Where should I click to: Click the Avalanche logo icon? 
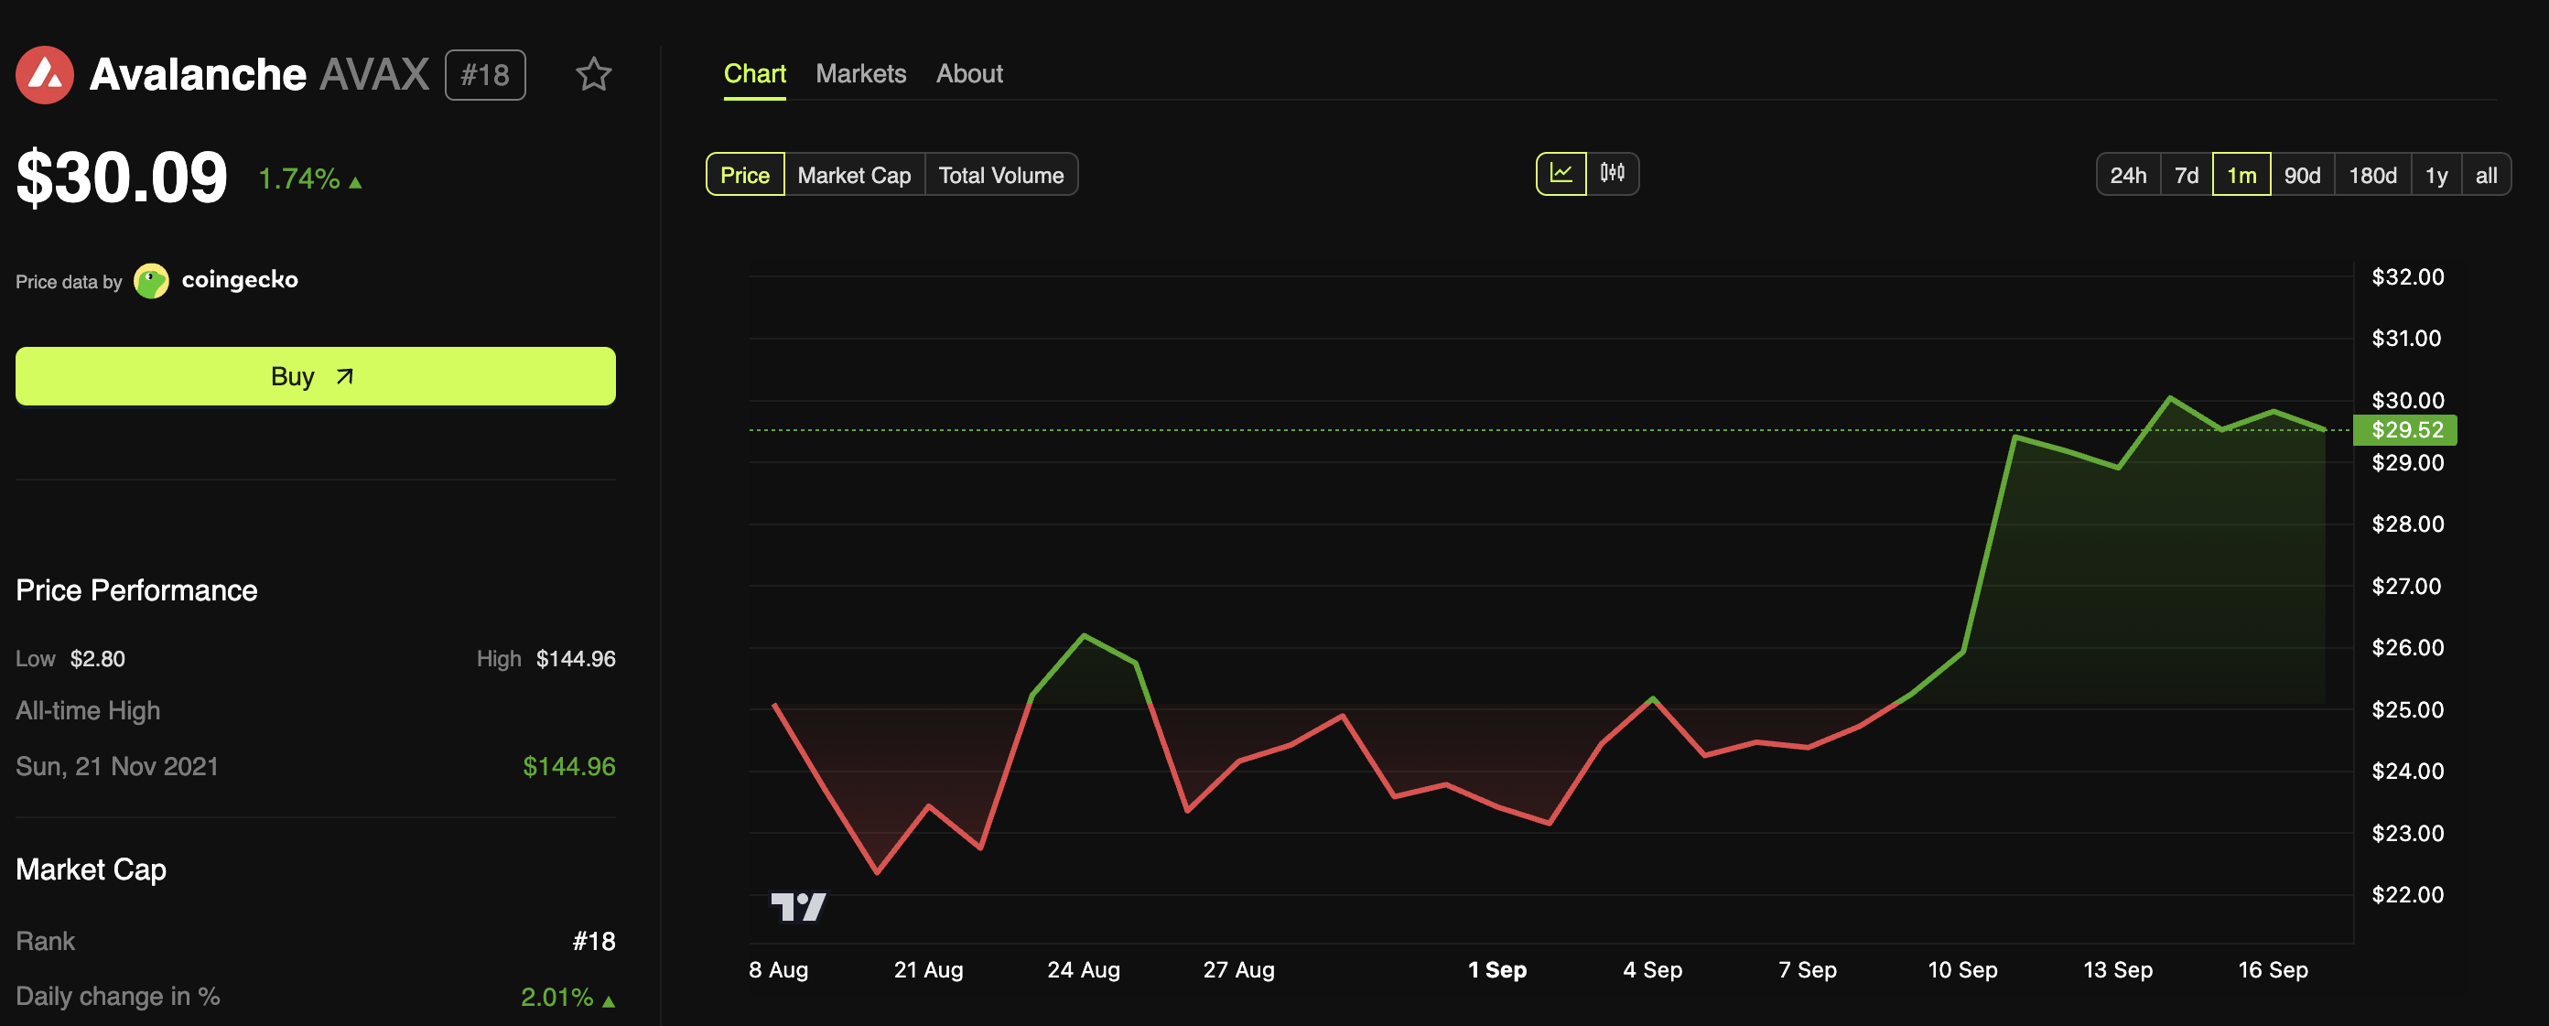pos(45,74)
